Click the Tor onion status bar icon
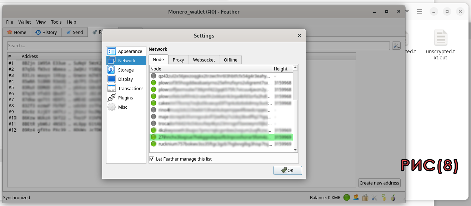Screen dimensions: 471x206 (x=393, y=197)
